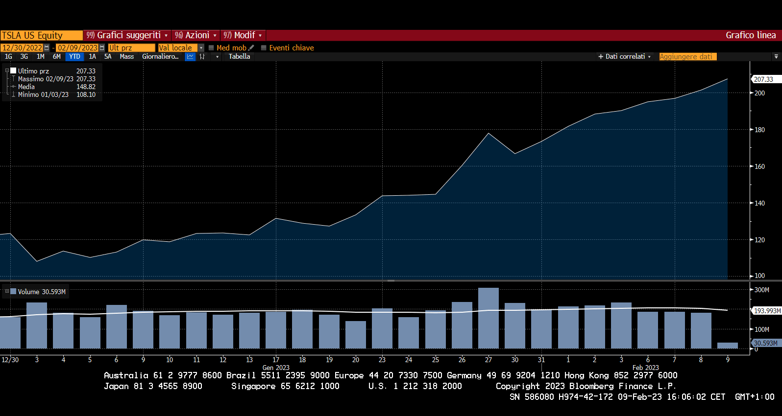
Task: Open the Giornaliero periodicity dropdown
Action: (x=160, y=57)
